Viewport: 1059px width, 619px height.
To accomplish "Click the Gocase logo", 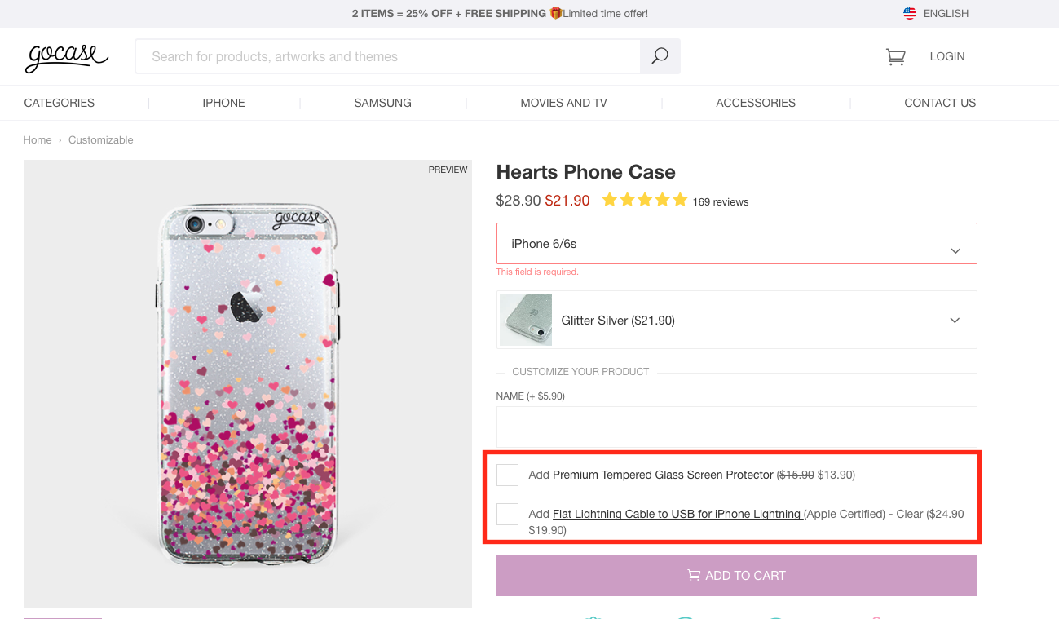I will point(67,56).
